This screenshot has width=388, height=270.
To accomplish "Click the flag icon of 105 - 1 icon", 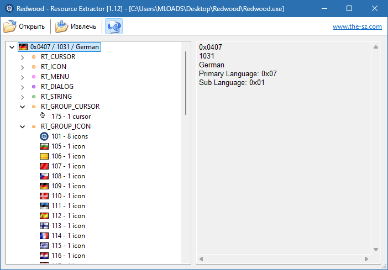I will (x=44, y=146).
